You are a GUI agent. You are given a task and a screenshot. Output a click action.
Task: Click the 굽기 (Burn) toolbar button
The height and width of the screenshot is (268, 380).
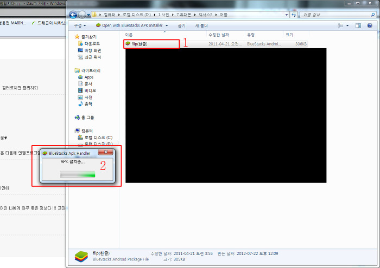pyautogui.click(x=181, y=25)
